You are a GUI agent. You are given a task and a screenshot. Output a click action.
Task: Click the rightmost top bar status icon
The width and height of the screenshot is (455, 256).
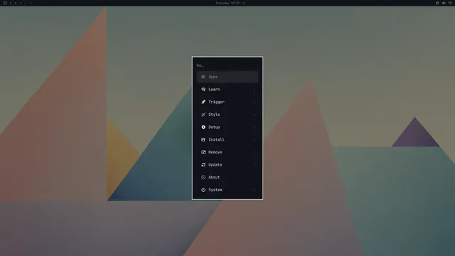(x=450, y=3)
